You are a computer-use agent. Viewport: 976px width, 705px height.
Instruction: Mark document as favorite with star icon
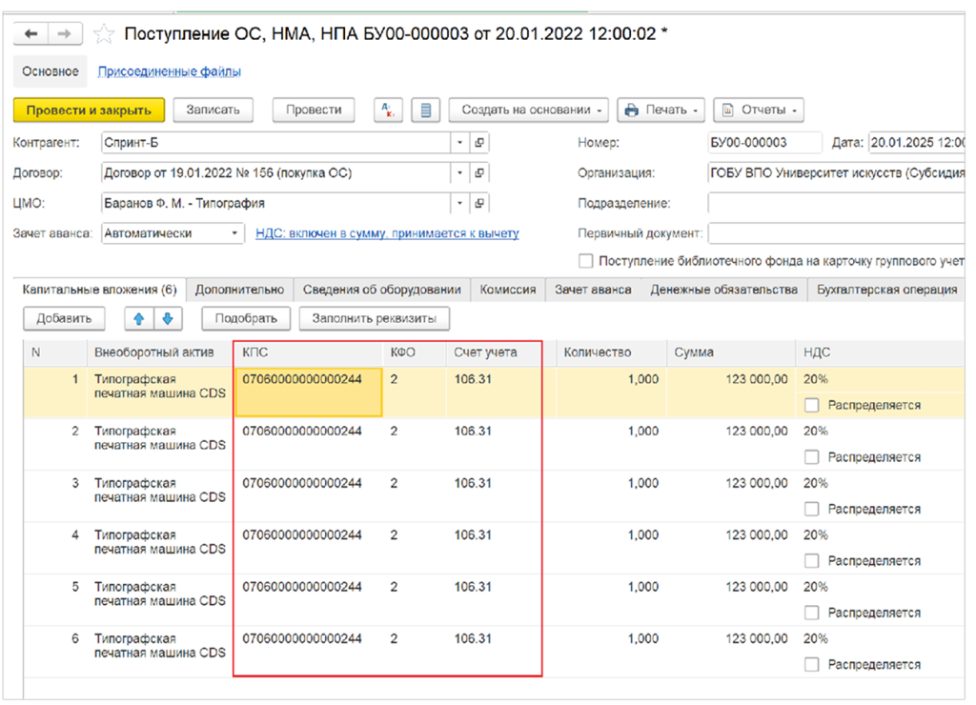click(104, 33)
